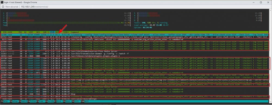Select transmission-daemon process PID 11163

[x=135, y=54]
